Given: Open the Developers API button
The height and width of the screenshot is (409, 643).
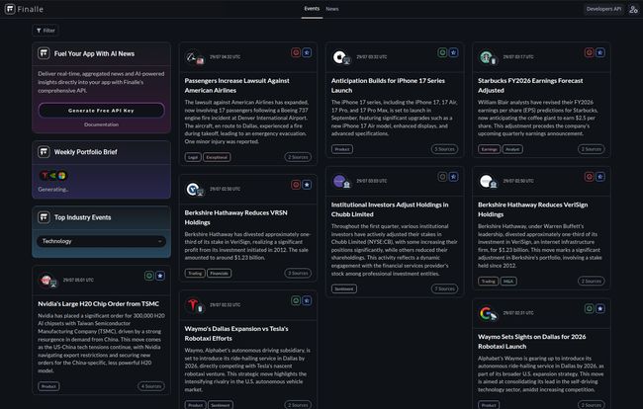Looking at the screenshot, I should coord(603,9).
